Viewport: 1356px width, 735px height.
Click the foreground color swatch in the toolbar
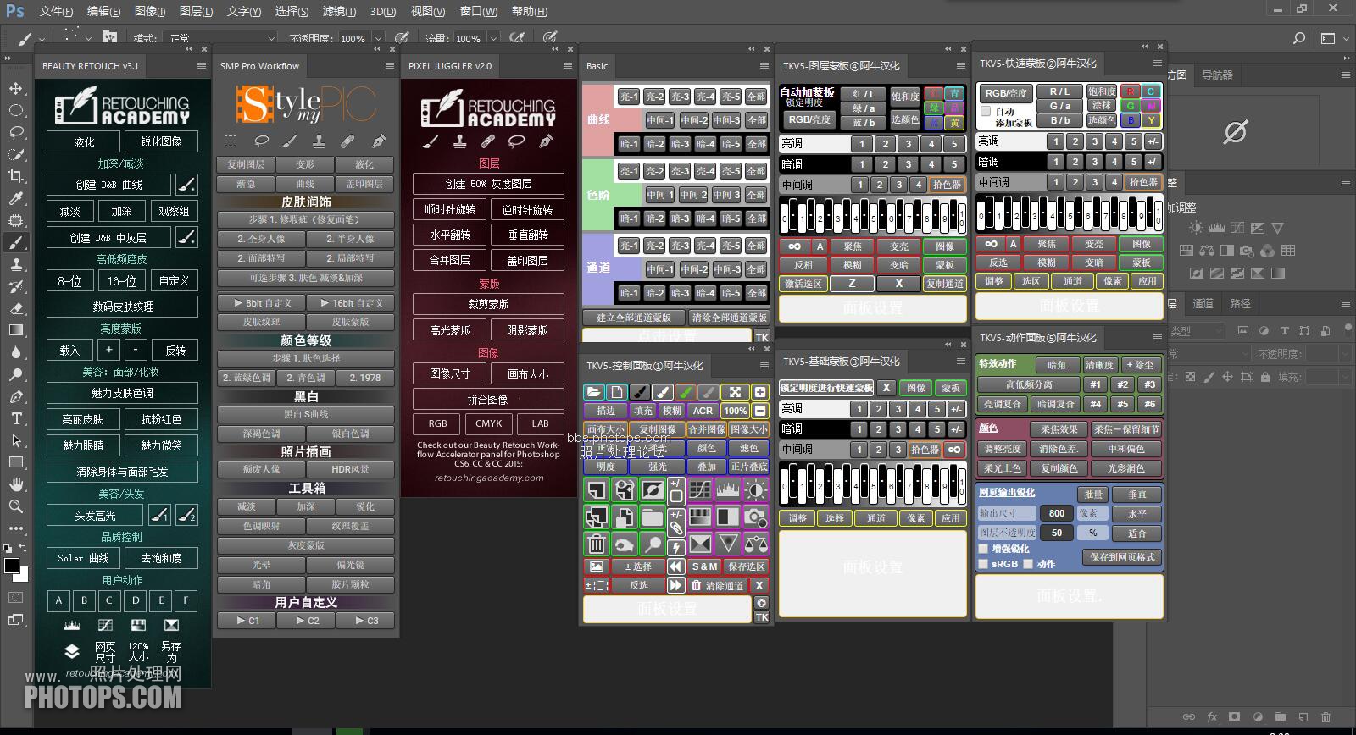tap(12, 566)
